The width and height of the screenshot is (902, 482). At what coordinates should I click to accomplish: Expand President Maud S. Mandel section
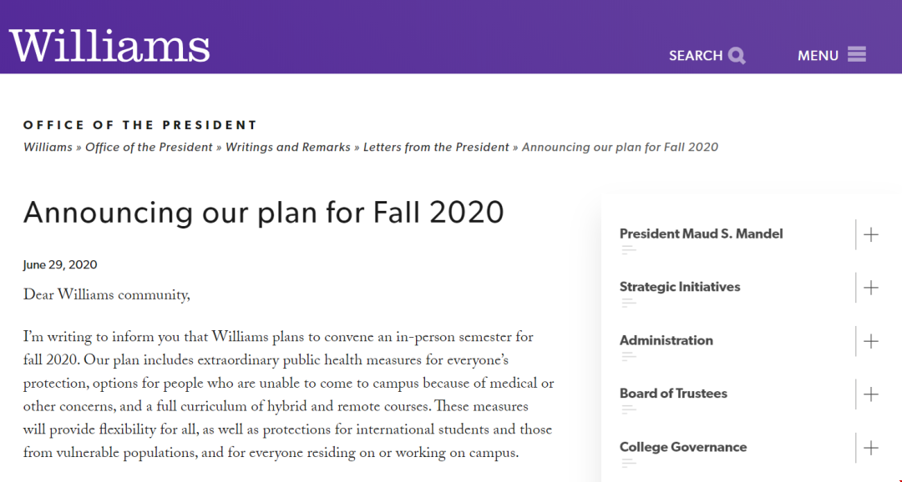(x=871, y=234)
